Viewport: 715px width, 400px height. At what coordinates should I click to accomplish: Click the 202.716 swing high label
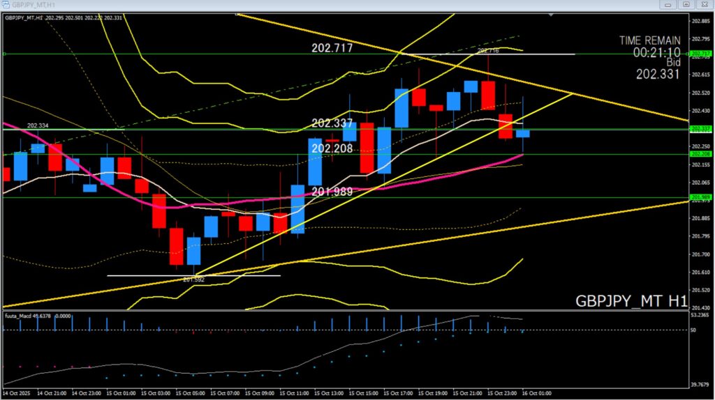(x=488, y=51)
